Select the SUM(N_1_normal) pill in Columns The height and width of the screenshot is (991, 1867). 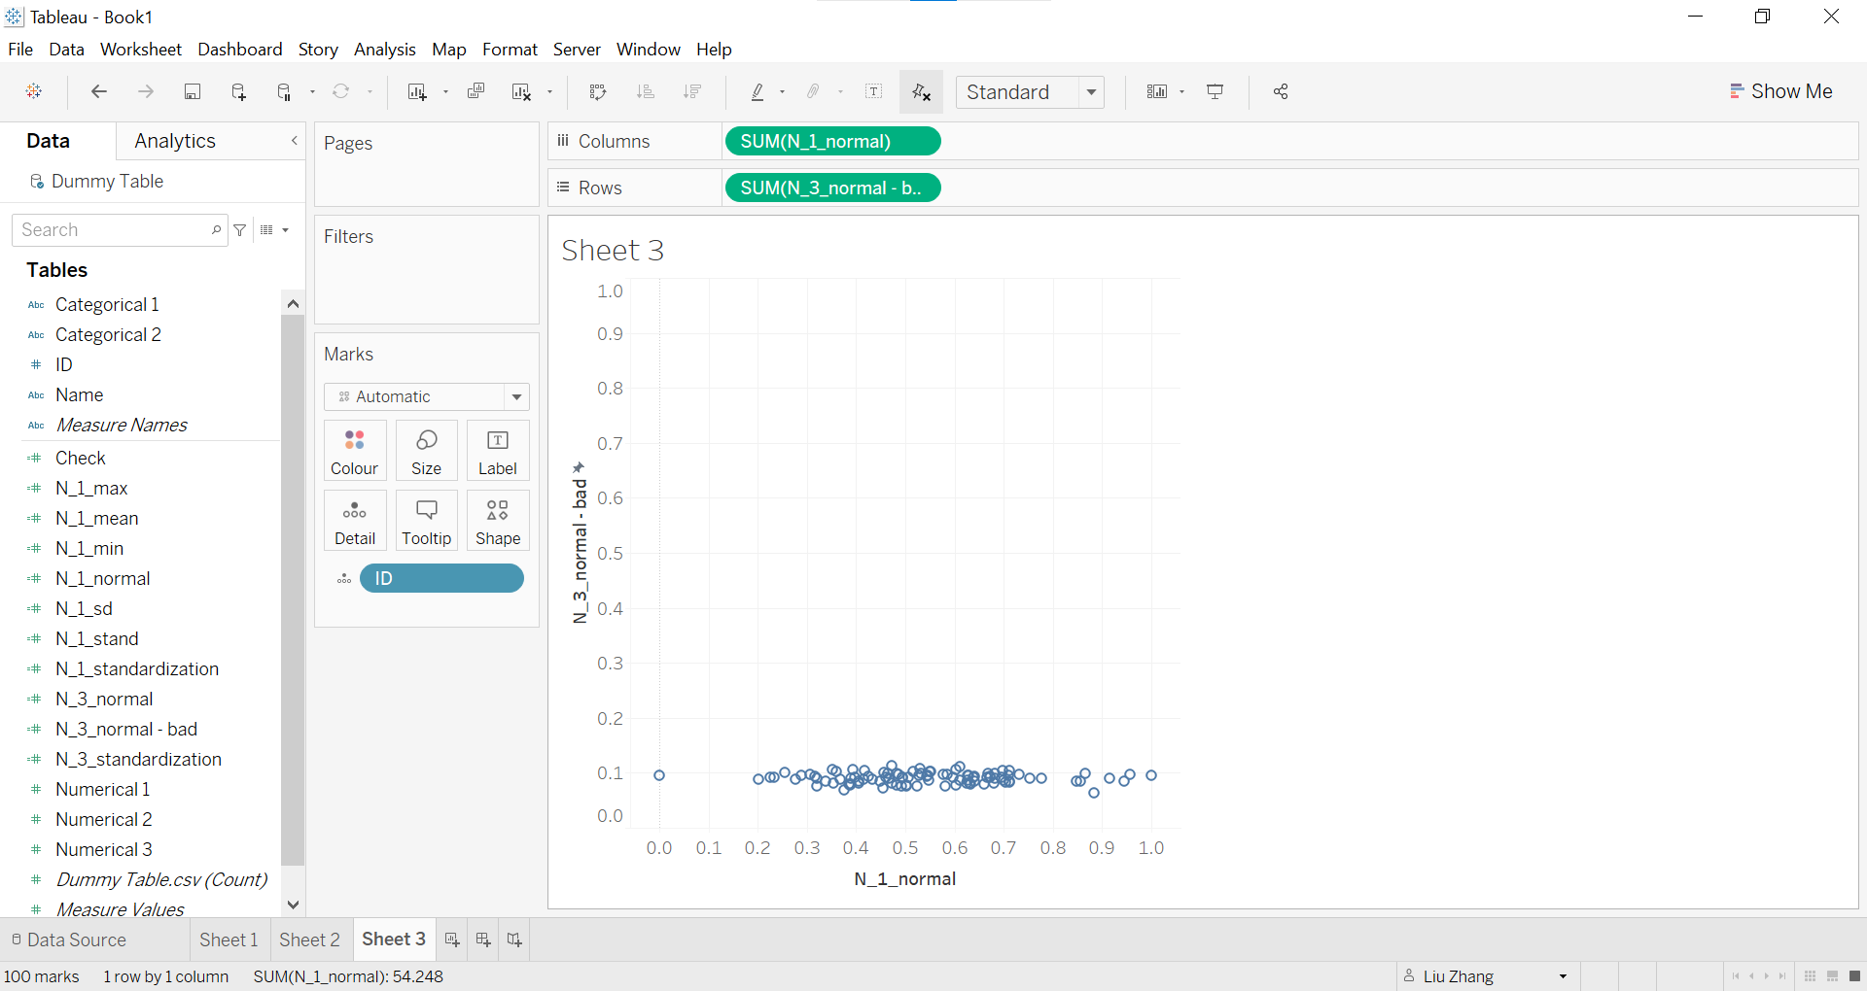click(832, 142)
